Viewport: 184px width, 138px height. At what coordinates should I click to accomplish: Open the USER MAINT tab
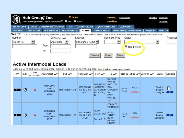coord(47,27)
